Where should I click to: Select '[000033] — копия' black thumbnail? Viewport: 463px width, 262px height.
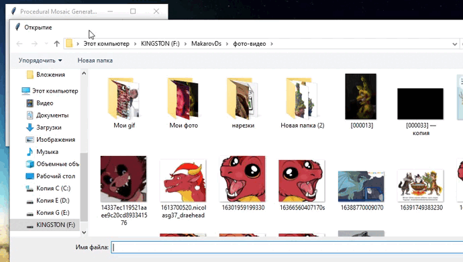421,104
